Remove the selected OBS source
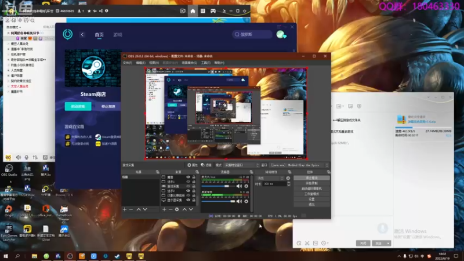 171,209
